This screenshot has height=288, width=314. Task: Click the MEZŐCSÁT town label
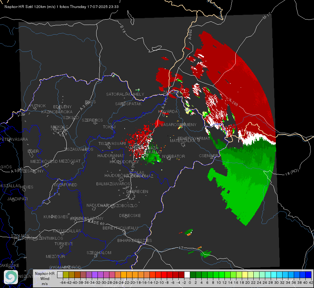70,161
